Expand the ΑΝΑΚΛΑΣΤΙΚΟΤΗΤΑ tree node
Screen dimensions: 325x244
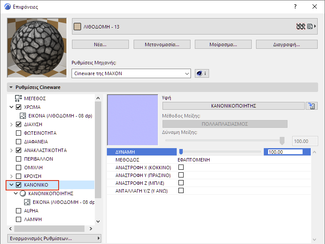[x=11, y=150]
